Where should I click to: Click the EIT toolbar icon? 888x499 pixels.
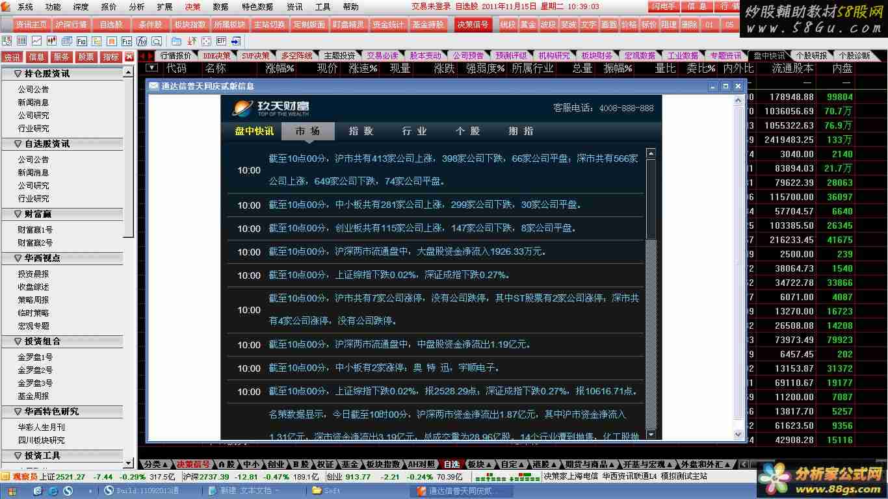pos(221,41)
